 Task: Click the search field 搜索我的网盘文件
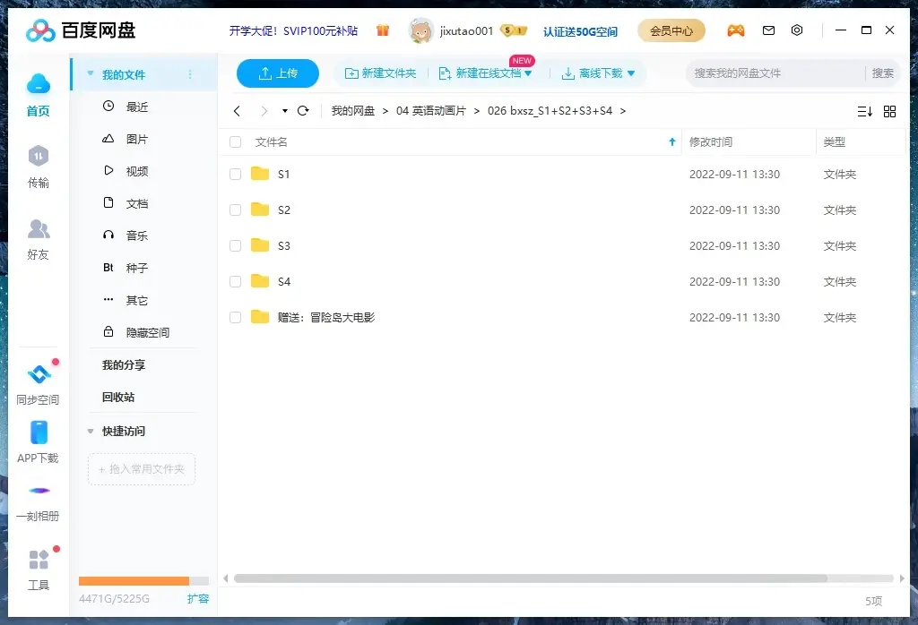pos(775,73)
